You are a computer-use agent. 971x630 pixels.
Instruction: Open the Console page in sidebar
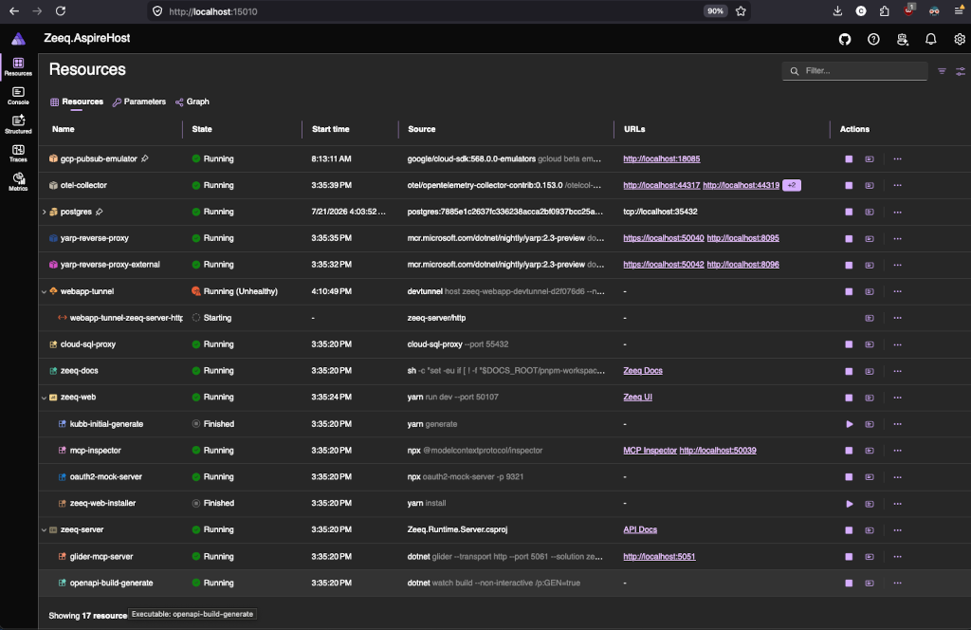[18, 96]
